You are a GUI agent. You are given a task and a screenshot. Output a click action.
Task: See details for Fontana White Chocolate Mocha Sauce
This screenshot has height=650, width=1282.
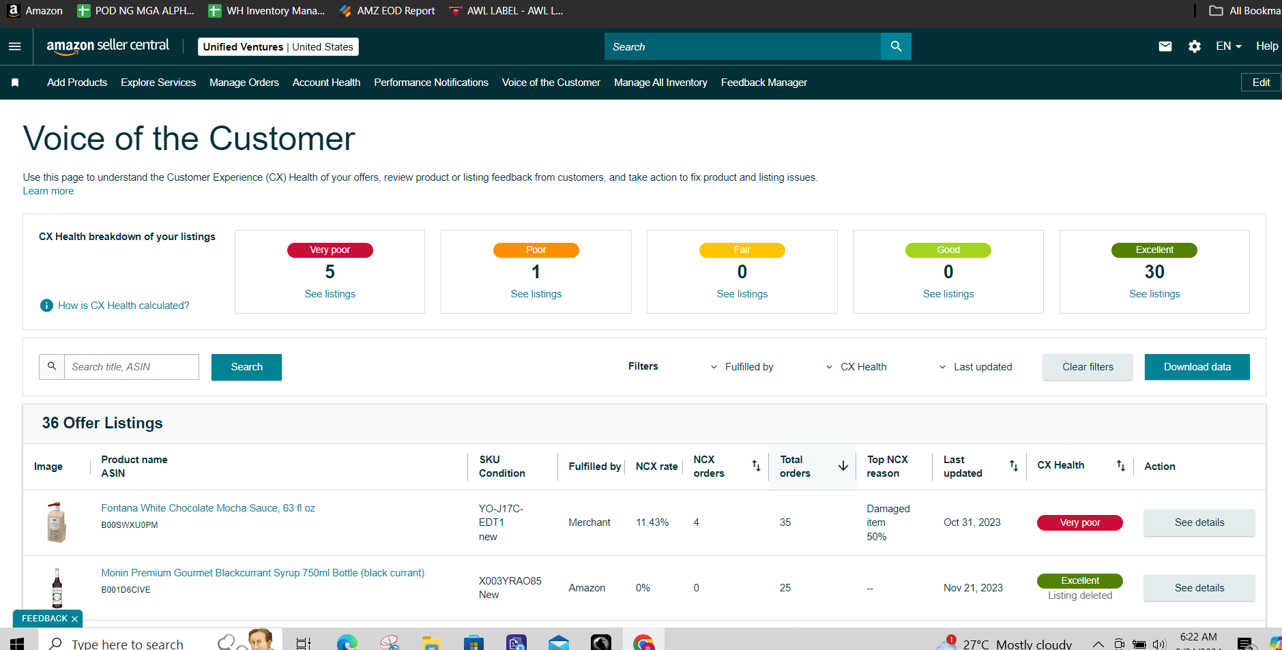(1199, 522)
